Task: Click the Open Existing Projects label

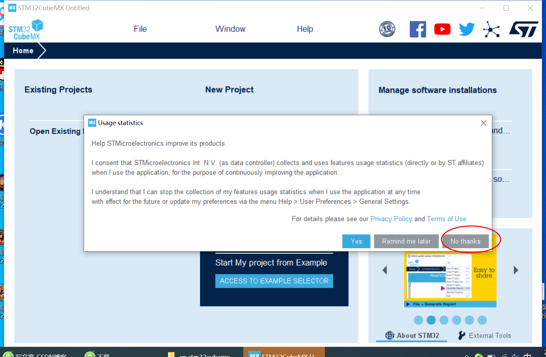Action: [x=56, y=131]
